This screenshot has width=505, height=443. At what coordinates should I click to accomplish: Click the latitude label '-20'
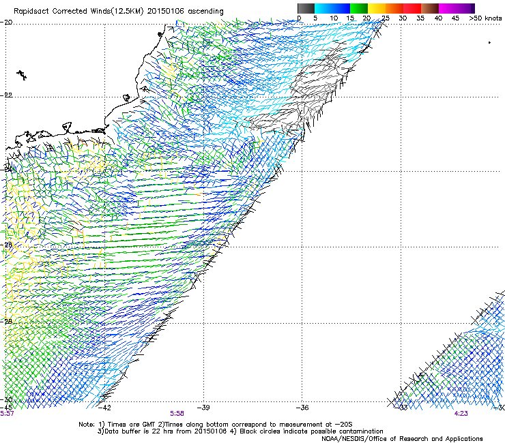click(7, 22)
